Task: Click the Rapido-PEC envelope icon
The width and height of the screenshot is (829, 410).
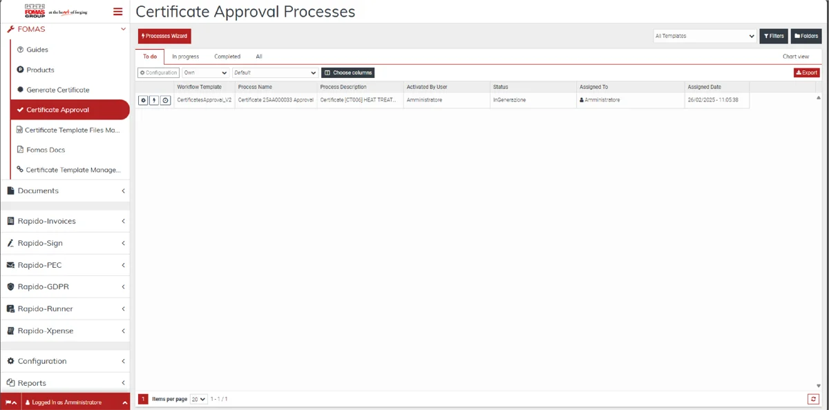Action: pos(10,265)
